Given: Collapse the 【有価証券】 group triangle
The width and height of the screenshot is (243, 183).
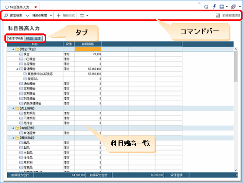Looking at the screenshot, I should tap(14, 128).
